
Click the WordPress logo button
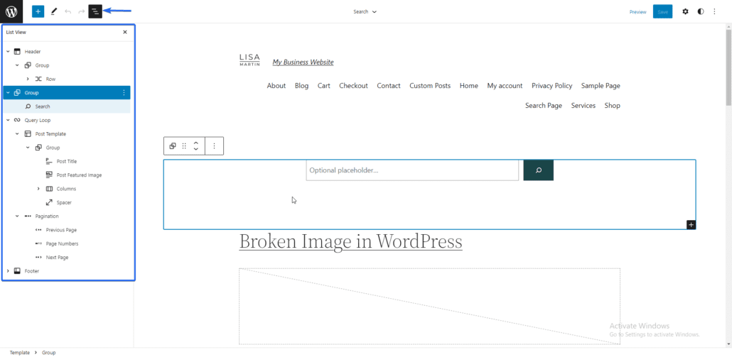(11, 11)
